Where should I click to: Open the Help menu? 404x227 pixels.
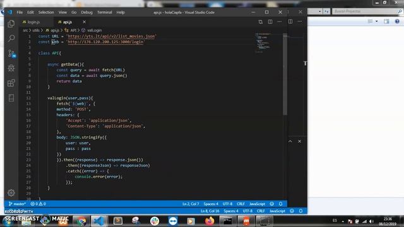click(x=121, y=13)
